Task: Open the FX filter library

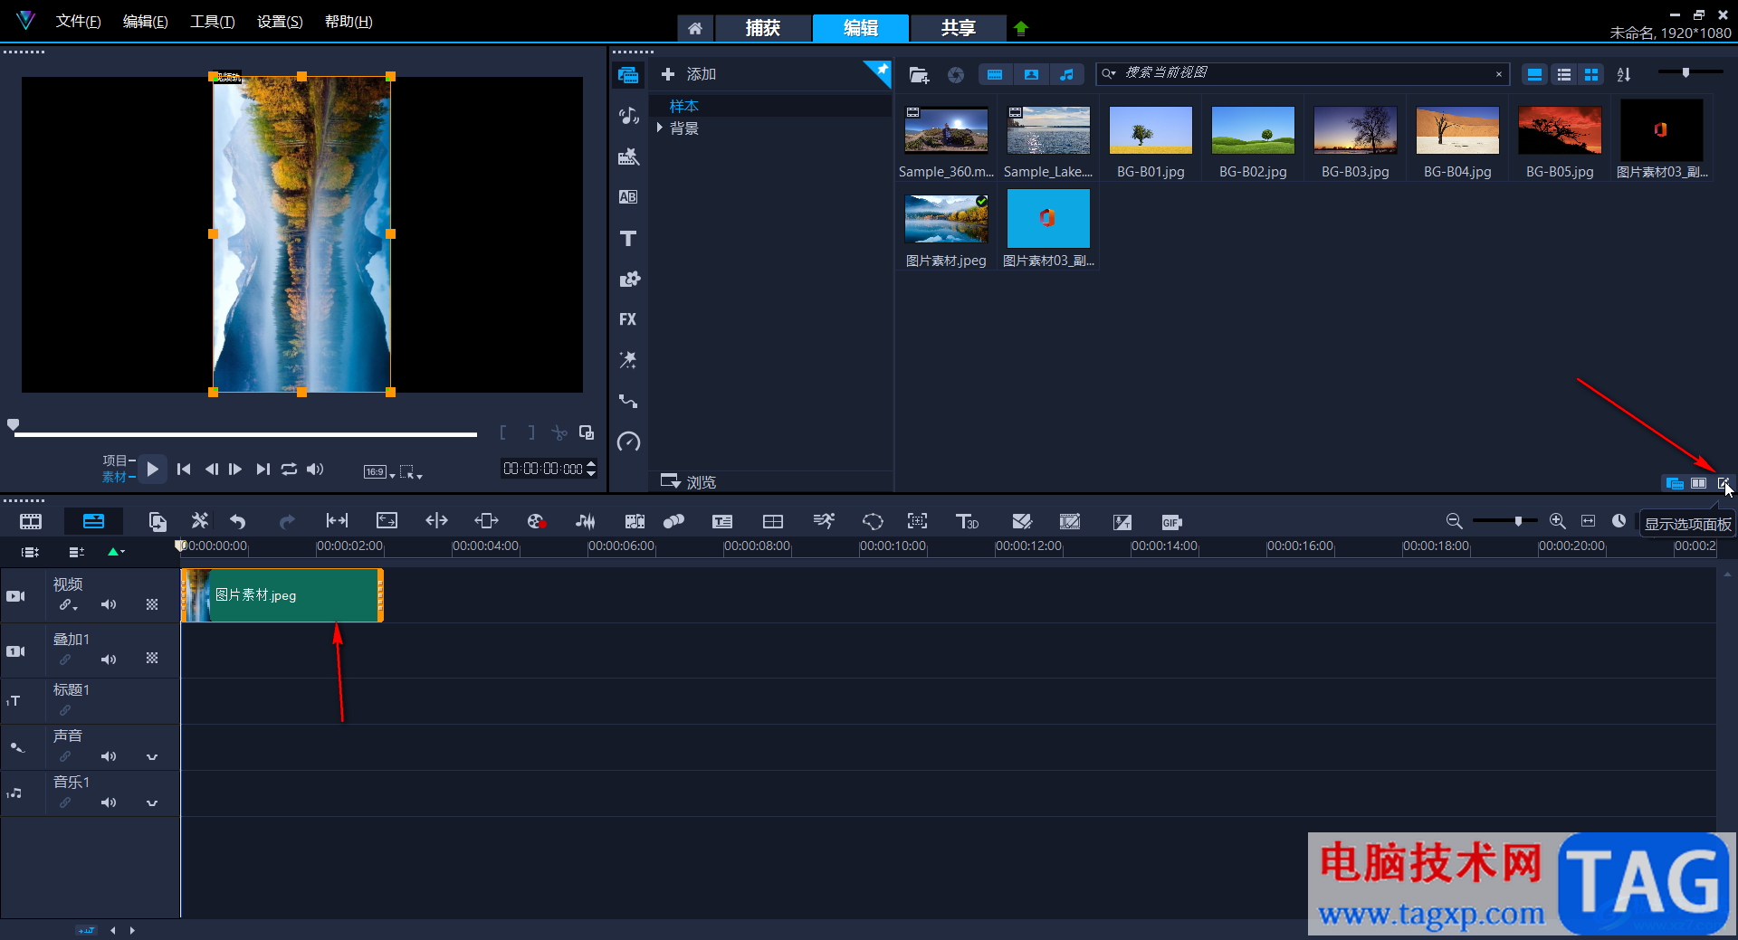Action: pos(628,319)
